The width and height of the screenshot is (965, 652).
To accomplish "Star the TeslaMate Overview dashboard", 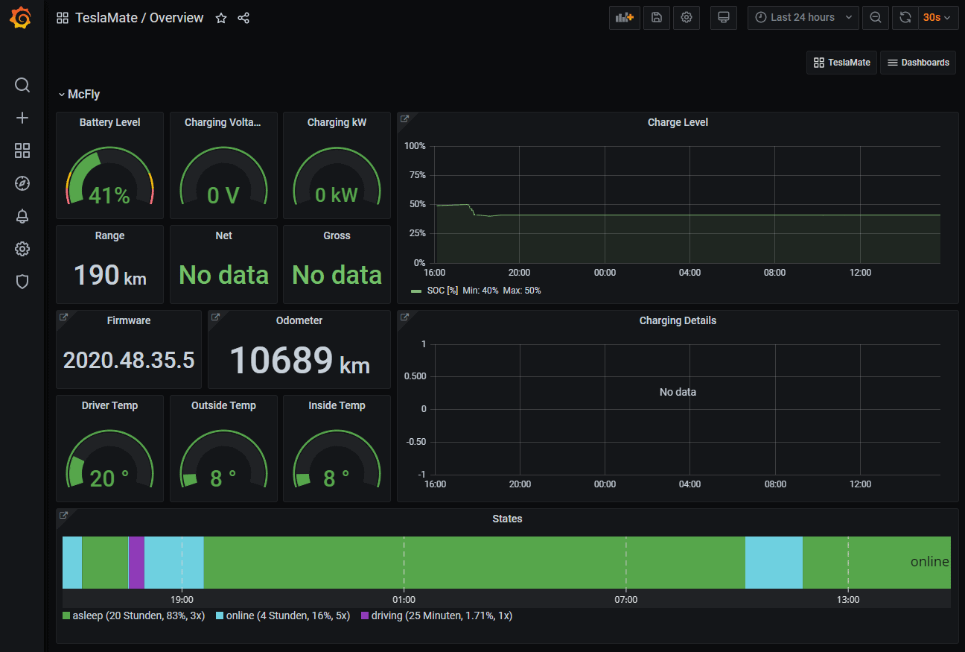I will point(220,17).
